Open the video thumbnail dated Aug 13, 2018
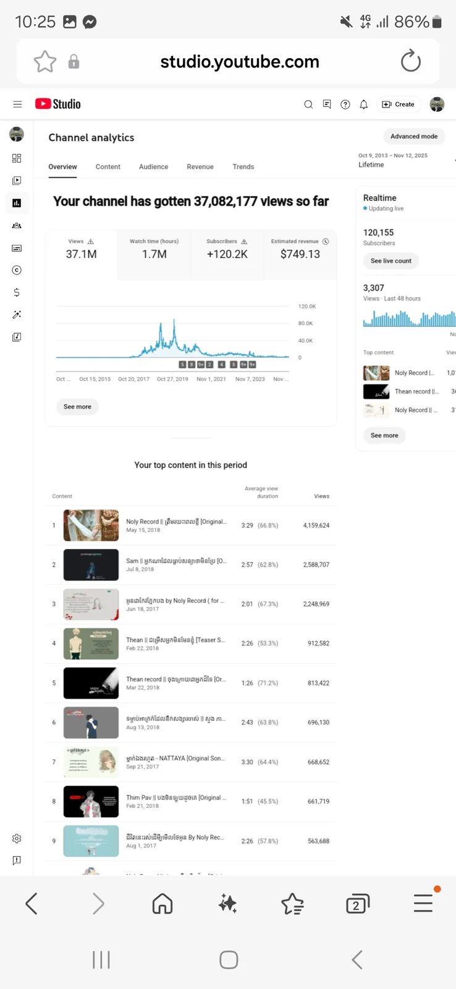The width and height of the screenshot is (456, 989). [x=91, y=723]
